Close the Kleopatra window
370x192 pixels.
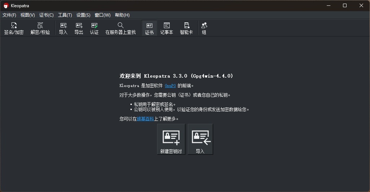click(361, 5)
